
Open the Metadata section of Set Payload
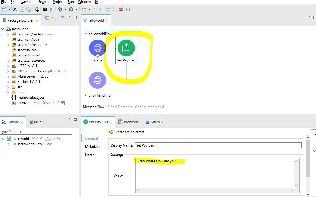point(92,147)
